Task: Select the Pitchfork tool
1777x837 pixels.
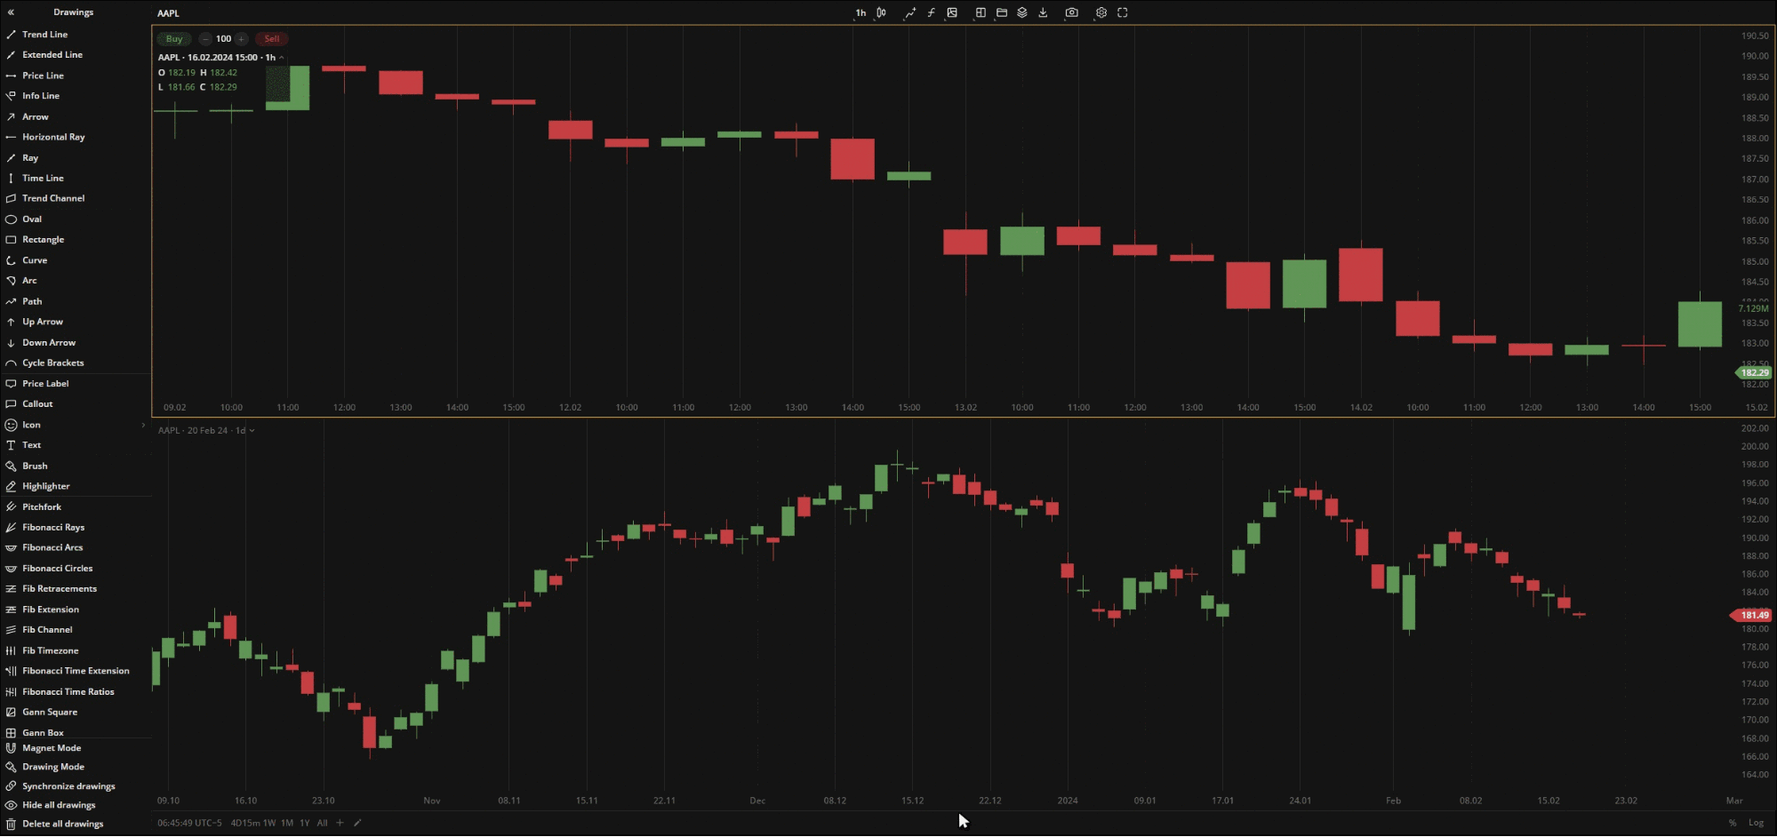Action: (42, 507)
